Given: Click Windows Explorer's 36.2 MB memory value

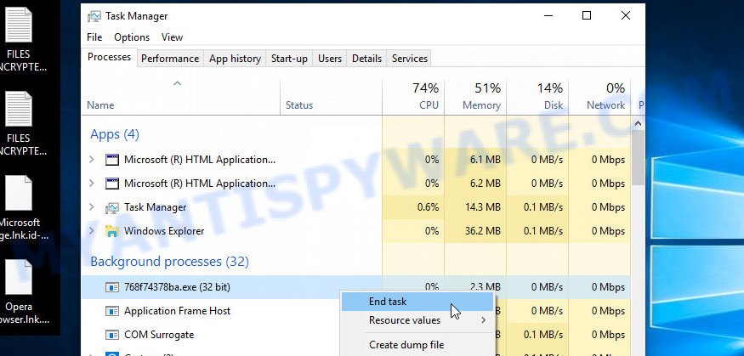Looking at the screenshot, I should (483, 231).
